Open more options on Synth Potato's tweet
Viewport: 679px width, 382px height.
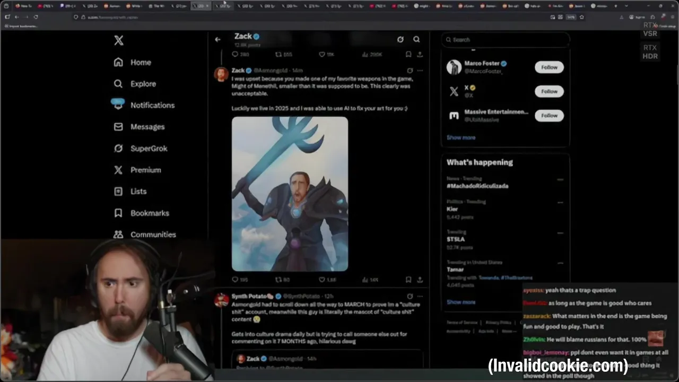click(420, 296)
